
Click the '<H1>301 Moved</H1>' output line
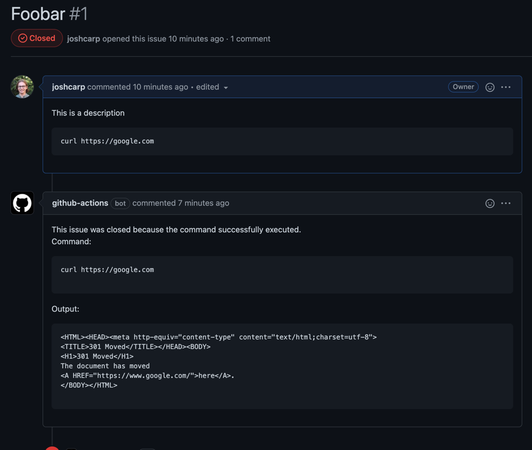click(97, 356)
